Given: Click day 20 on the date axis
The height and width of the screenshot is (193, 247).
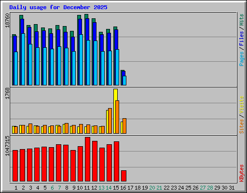Looking at the screenshot, I should click(152, 188).
